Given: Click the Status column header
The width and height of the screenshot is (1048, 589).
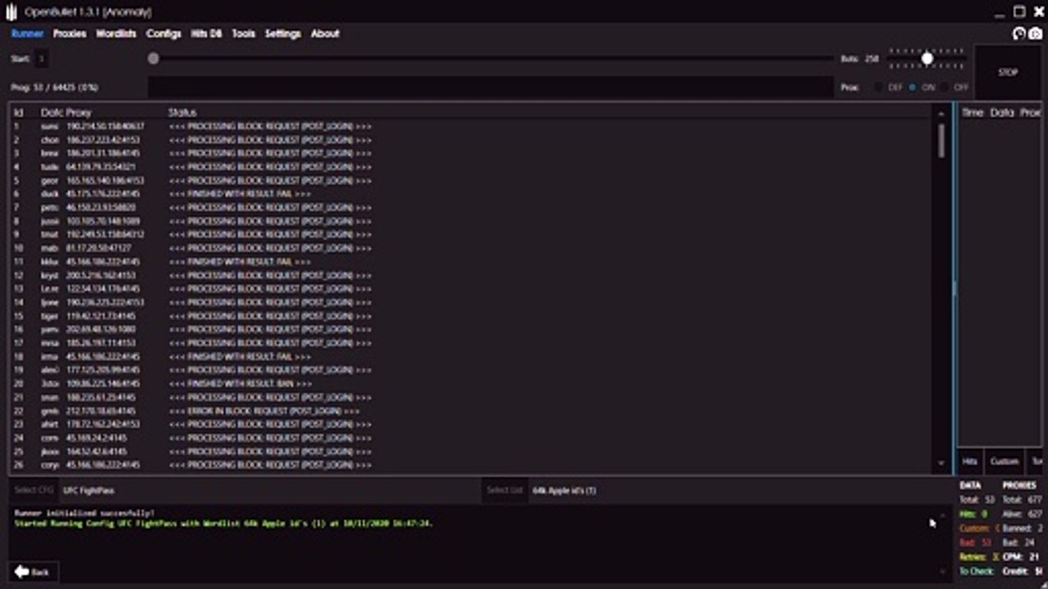Looking at the screenshot, I should pyautogui.click(x=183, y=112).
